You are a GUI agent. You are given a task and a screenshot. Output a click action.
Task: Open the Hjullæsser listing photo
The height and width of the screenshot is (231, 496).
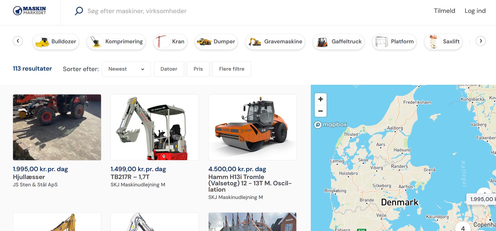pos(57,127)
